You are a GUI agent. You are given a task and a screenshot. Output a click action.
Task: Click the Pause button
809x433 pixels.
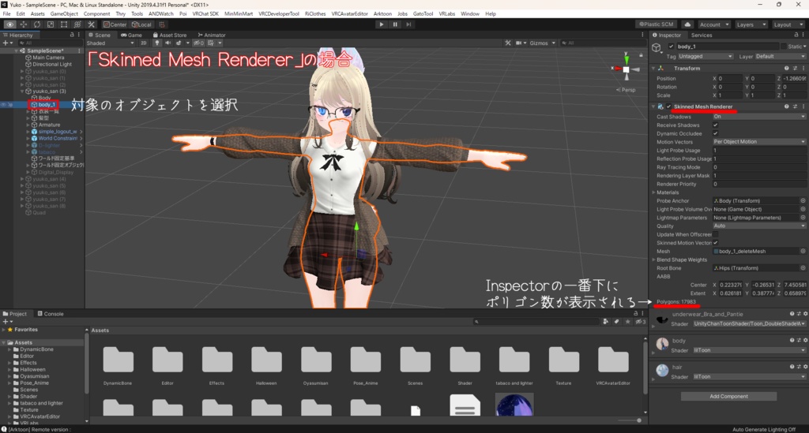[395, 24]
